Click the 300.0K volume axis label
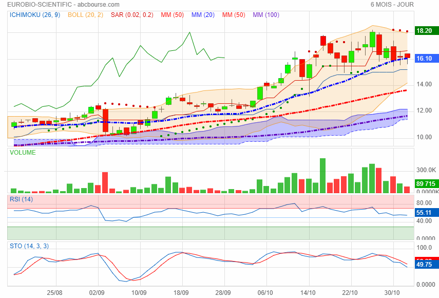 point(426,170)
